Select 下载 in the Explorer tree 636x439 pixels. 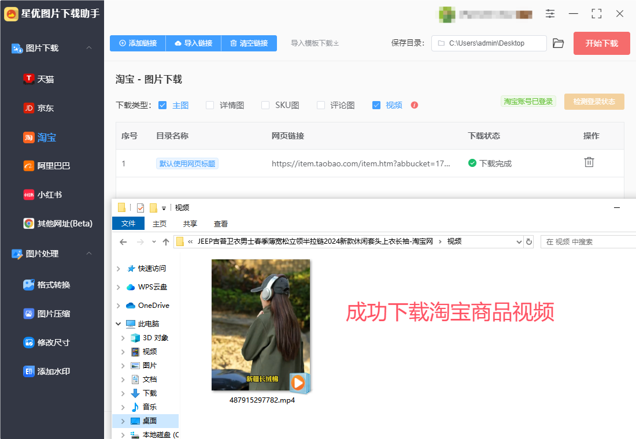(150, 393)
